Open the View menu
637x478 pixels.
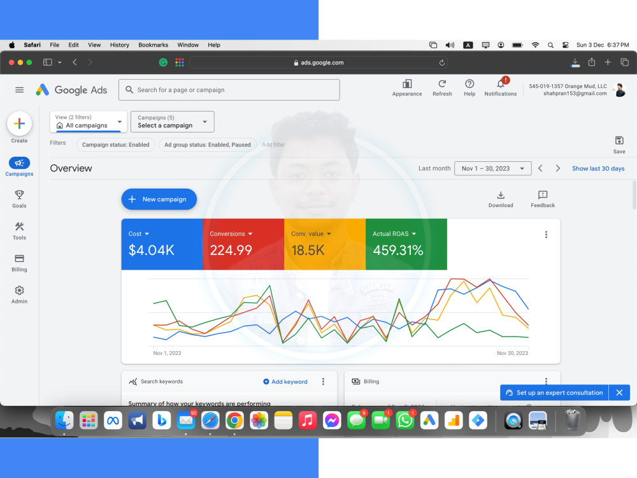pos(94,45)
